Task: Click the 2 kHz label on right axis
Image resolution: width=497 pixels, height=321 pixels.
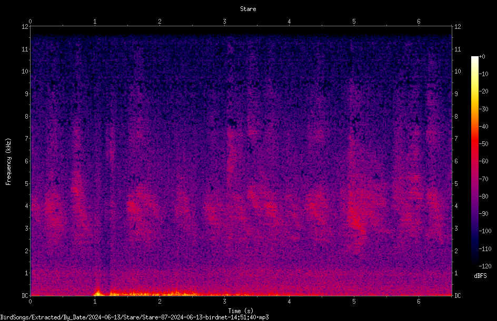Action: 456,251
